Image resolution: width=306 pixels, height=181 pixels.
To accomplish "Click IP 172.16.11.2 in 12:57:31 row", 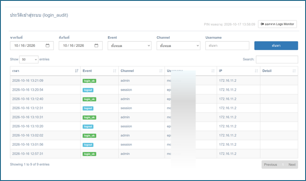I will tap(228, 154).
